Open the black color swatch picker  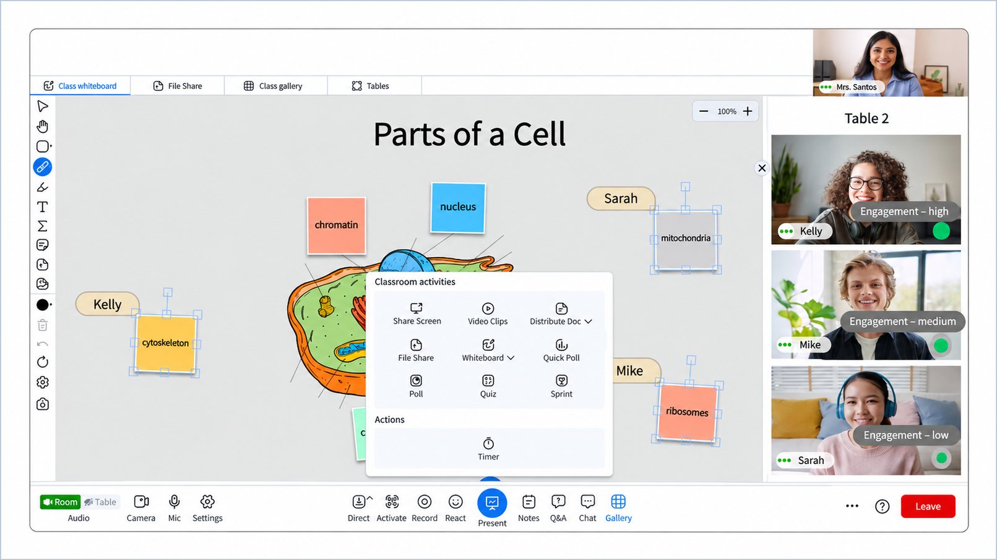pyautogui.click(x=43, y=305)
